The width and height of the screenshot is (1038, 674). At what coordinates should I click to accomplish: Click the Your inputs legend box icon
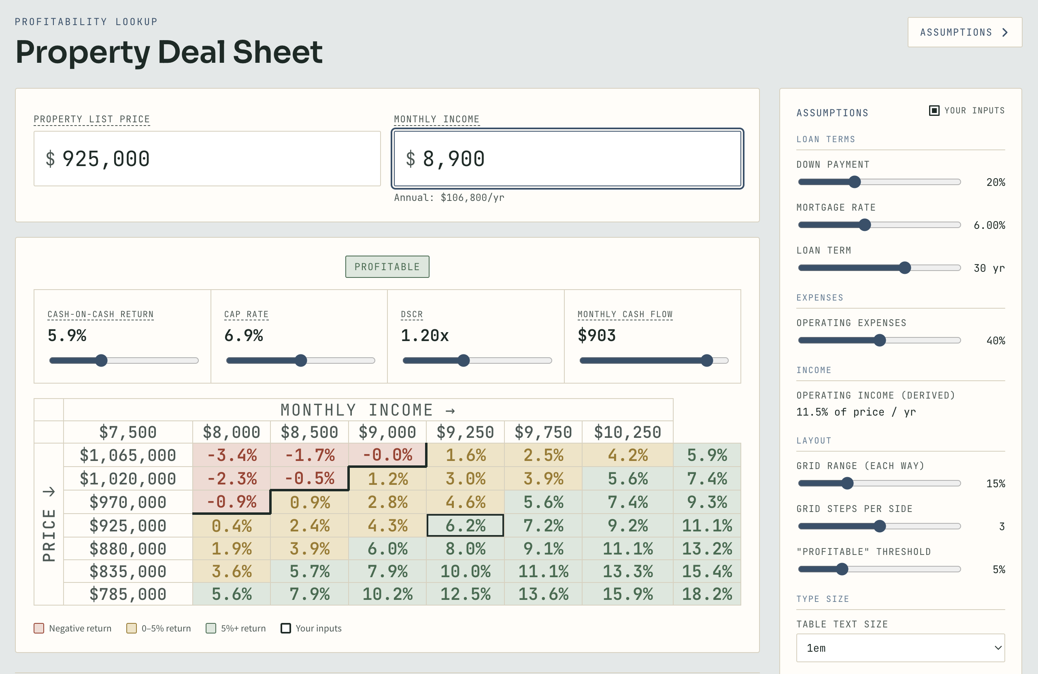pos(286,628)
